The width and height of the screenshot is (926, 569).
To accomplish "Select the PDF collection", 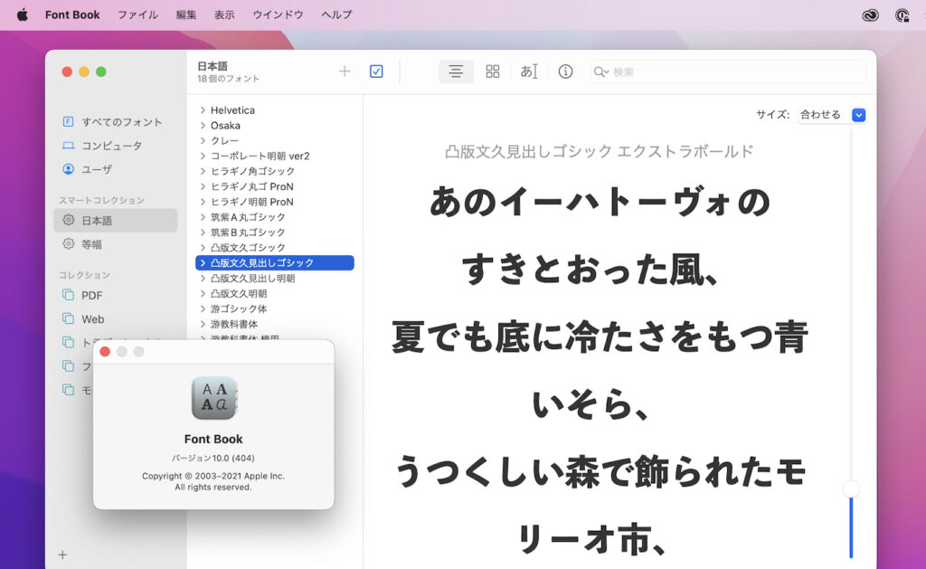I will click(91, 296).
